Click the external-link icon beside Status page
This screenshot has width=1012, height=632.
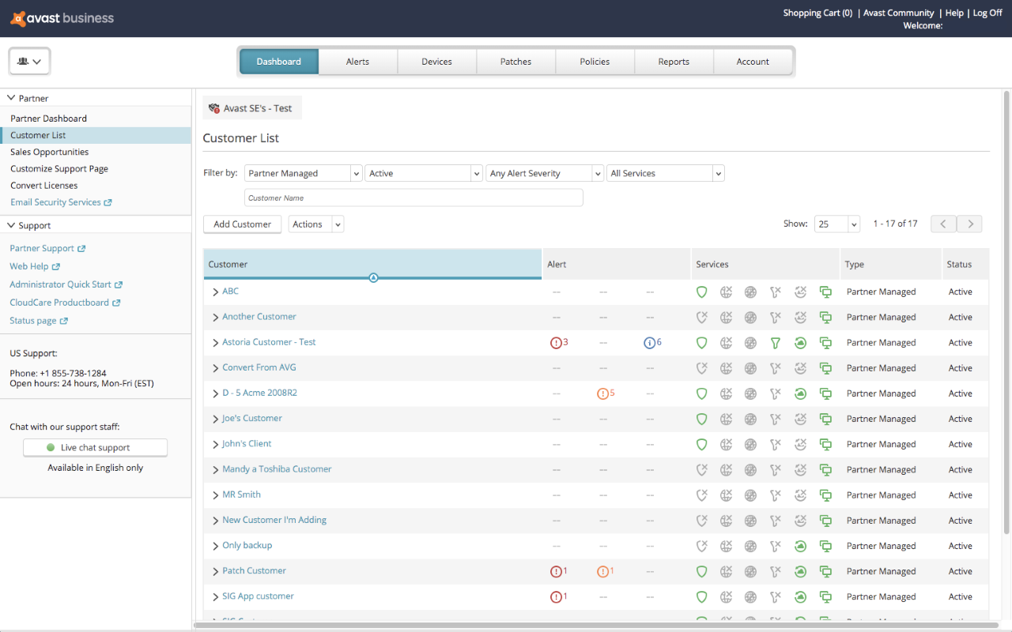point(64,321)
